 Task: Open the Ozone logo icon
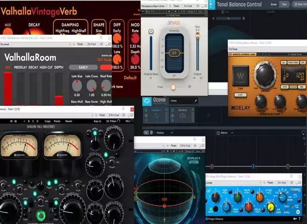tap(147, 101)
